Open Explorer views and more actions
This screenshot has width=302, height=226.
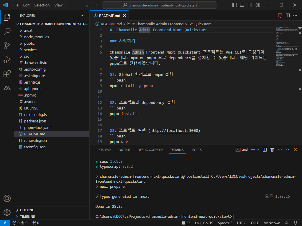[x=83, y=16]
